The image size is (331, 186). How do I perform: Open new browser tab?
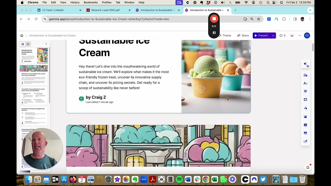(x=235, y=10)
